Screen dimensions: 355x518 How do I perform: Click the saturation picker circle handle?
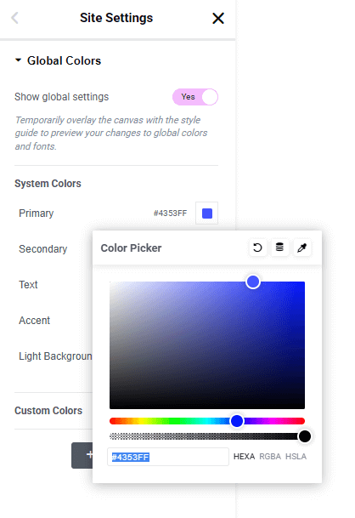253,282
